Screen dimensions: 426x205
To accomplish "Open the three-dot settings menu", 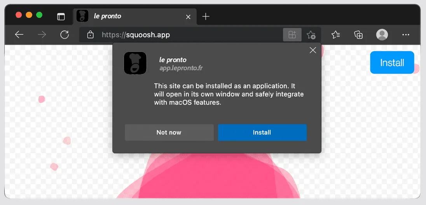I will coord(406,34).
